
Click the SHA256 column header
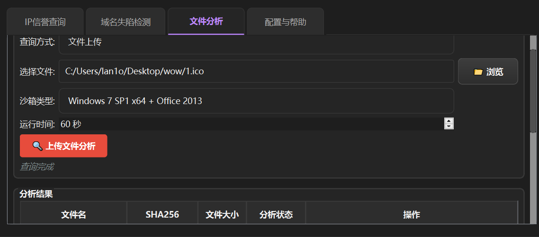click(x=162, y=215)
